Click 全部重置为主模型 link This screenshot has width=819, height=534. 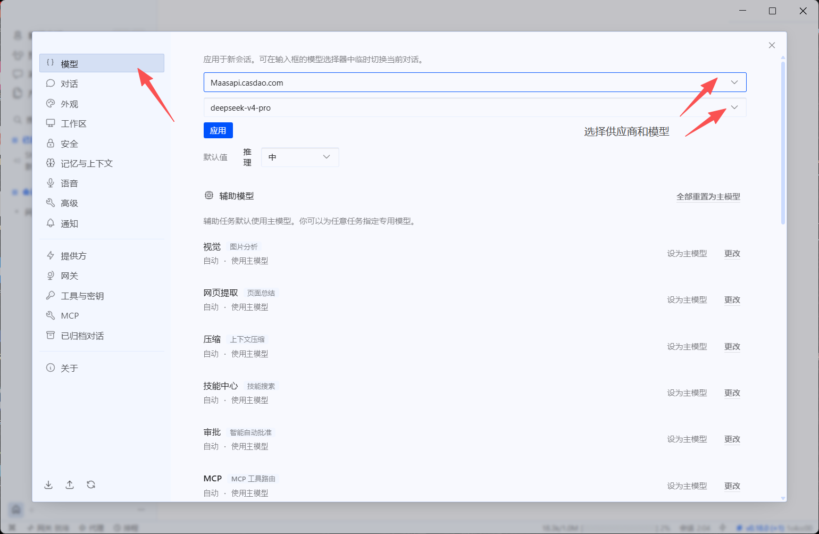(x=708, y=196)
